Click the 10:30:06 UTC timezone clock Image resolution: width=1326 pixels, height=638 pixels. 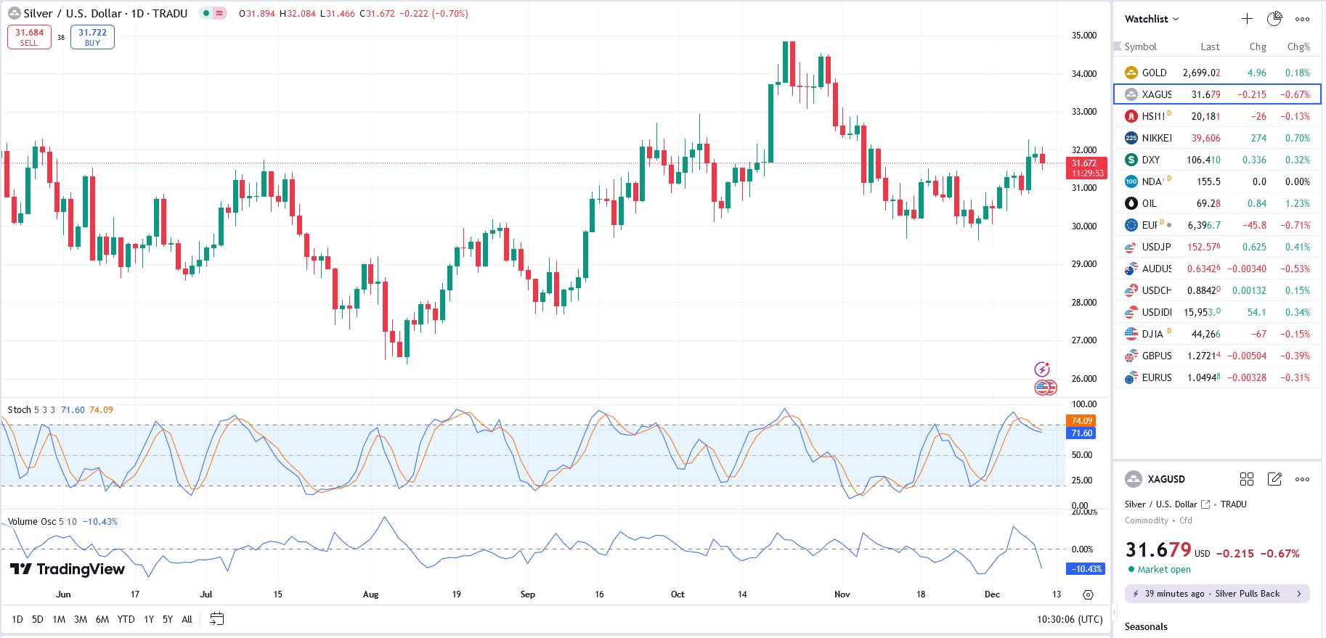[1070, 619]
